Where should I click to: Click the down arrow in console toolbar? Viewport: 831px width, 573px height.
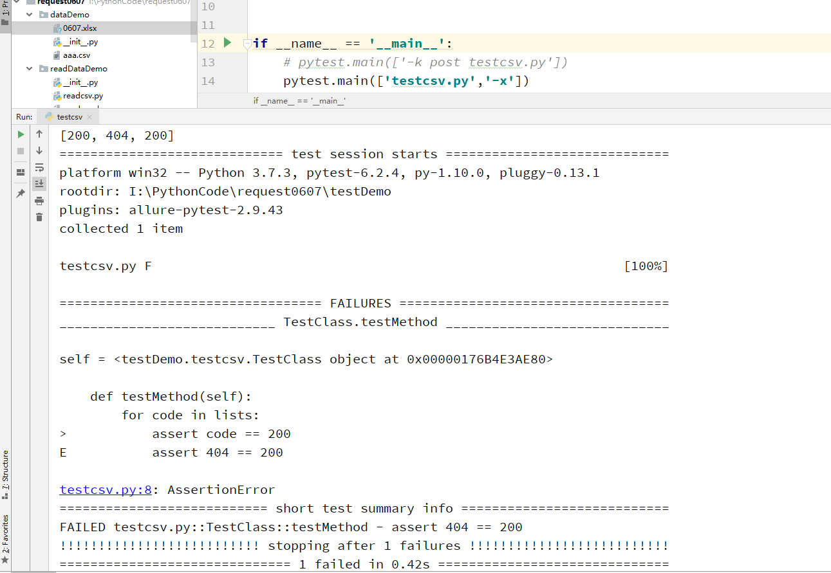(x=39, y=150)
